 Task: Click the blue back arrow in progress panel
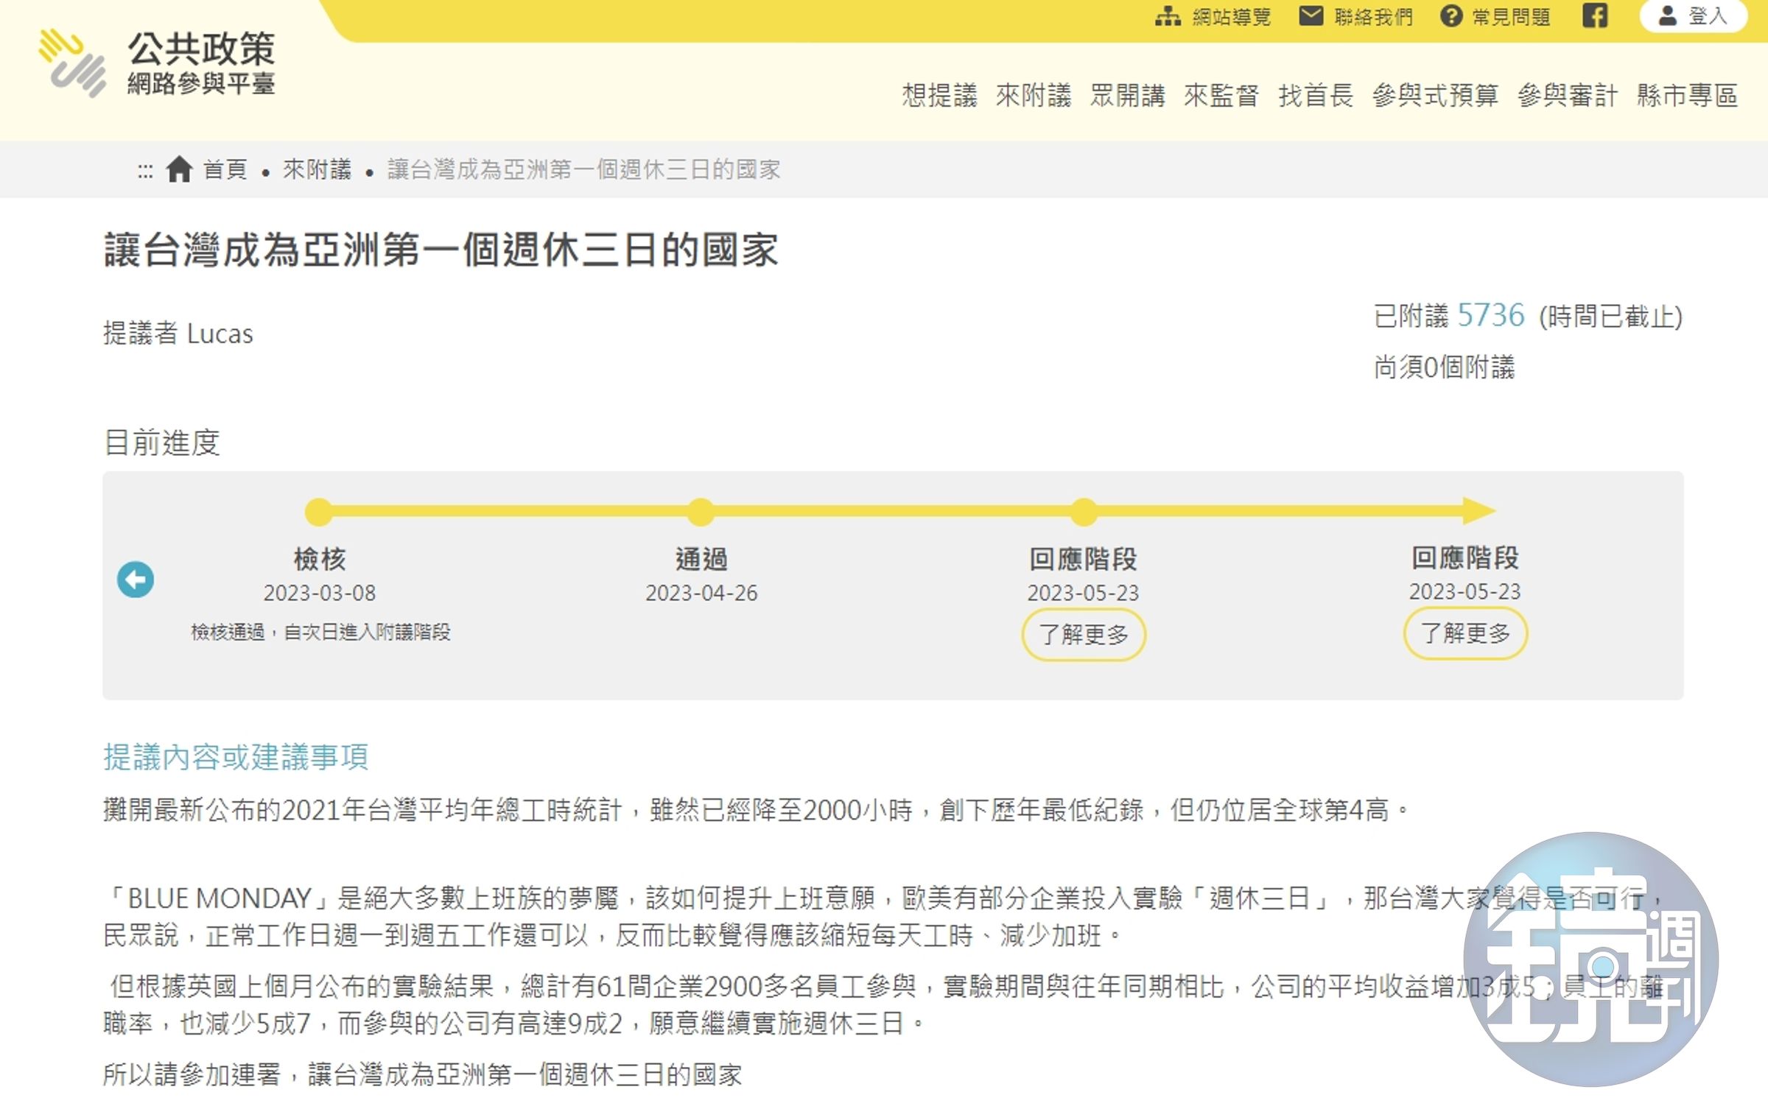(136, 580)
